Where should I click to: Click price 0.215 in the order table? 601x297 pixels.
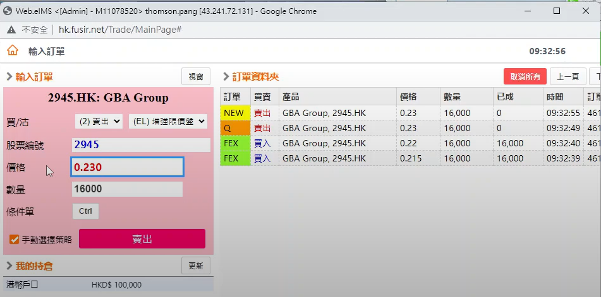[411, 158]
